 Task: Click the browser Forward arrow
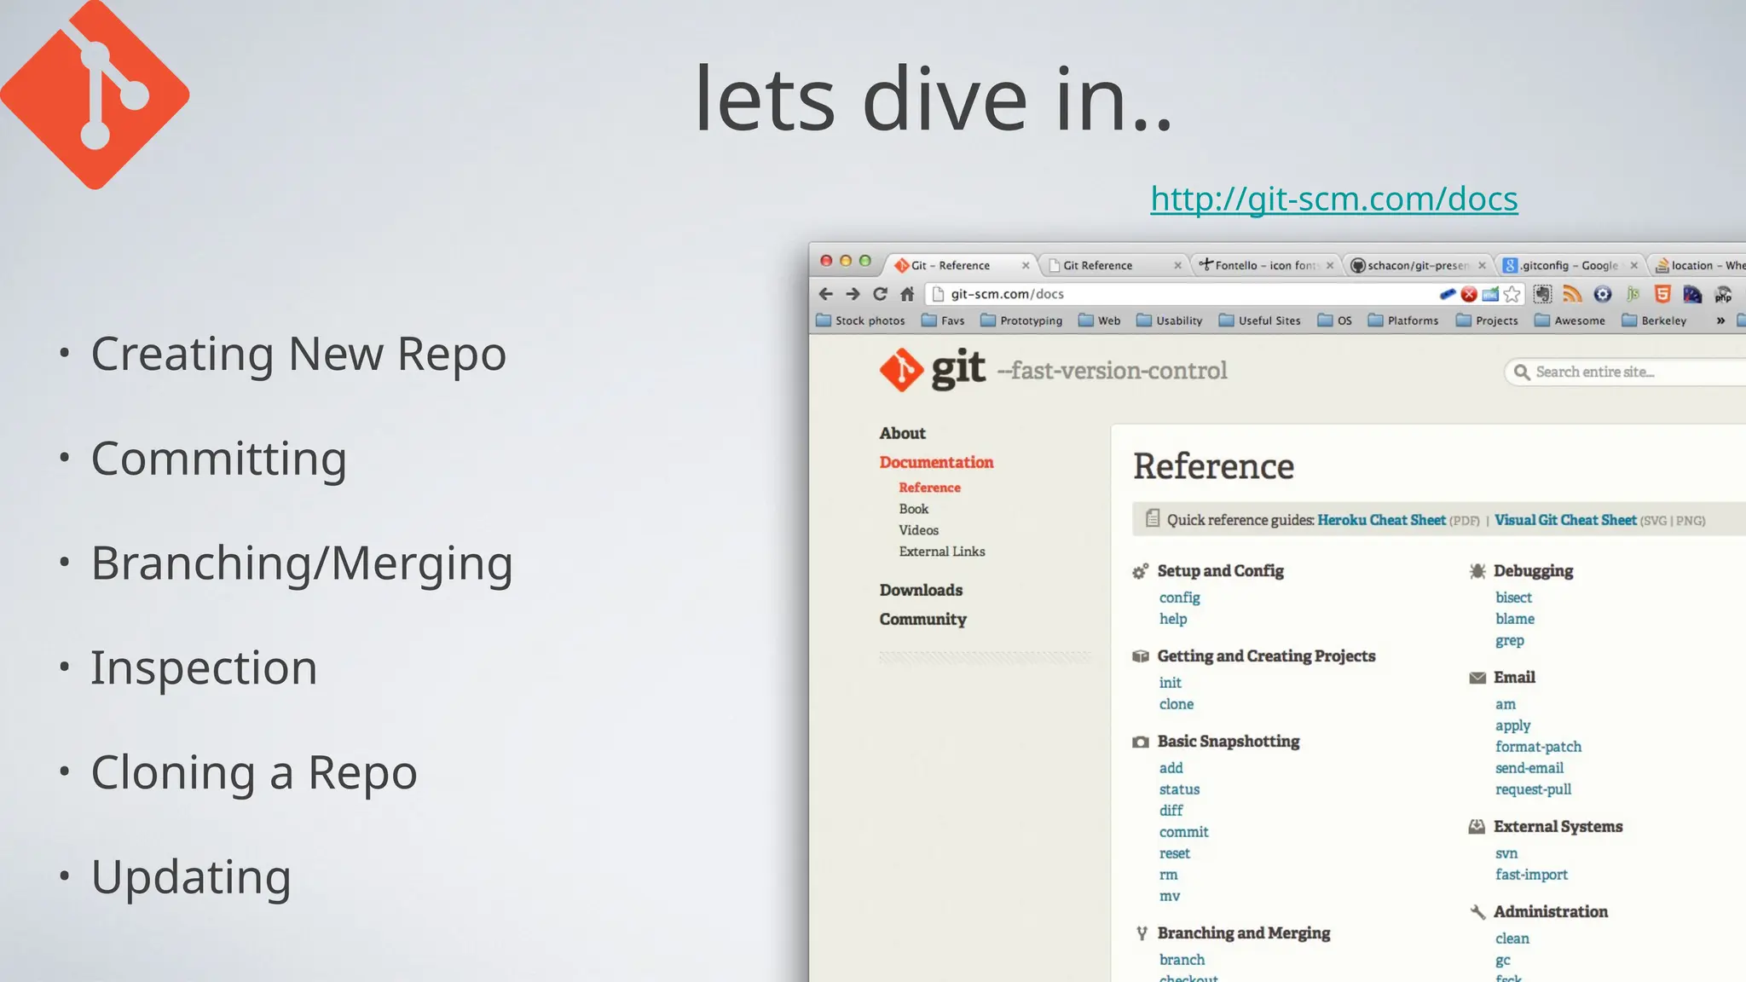click(x=853, y=294)
